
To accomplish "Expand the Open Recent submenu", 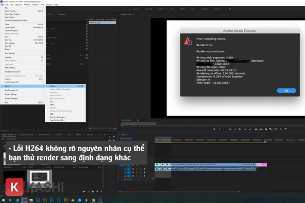I will tap(23, 17).
